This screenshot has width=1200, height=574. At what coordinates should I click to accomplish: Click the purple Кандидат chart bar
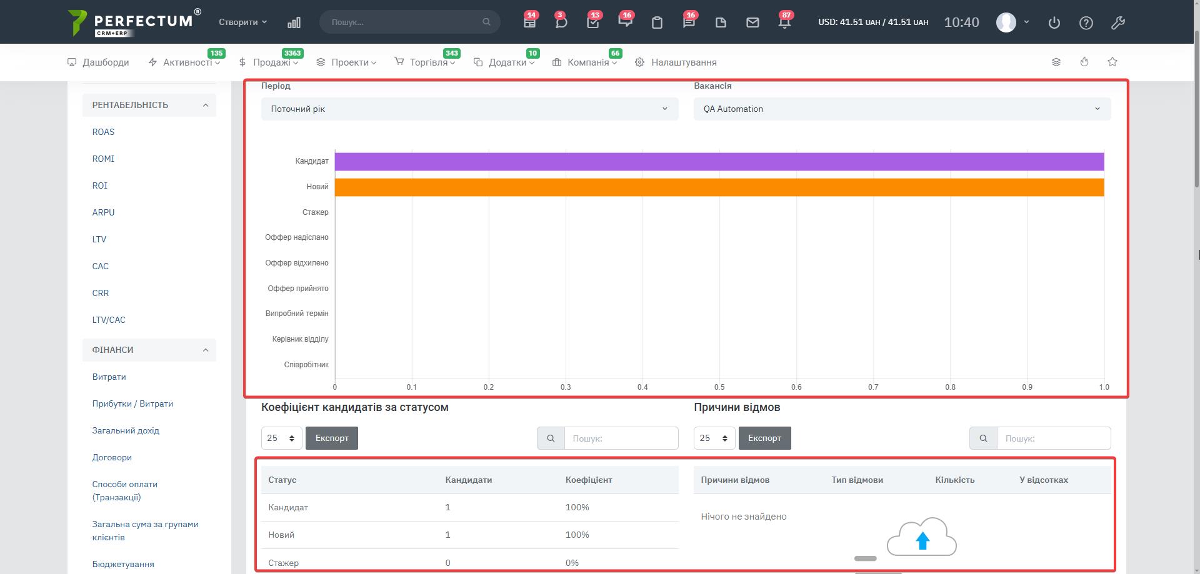(x=719, y=162)
